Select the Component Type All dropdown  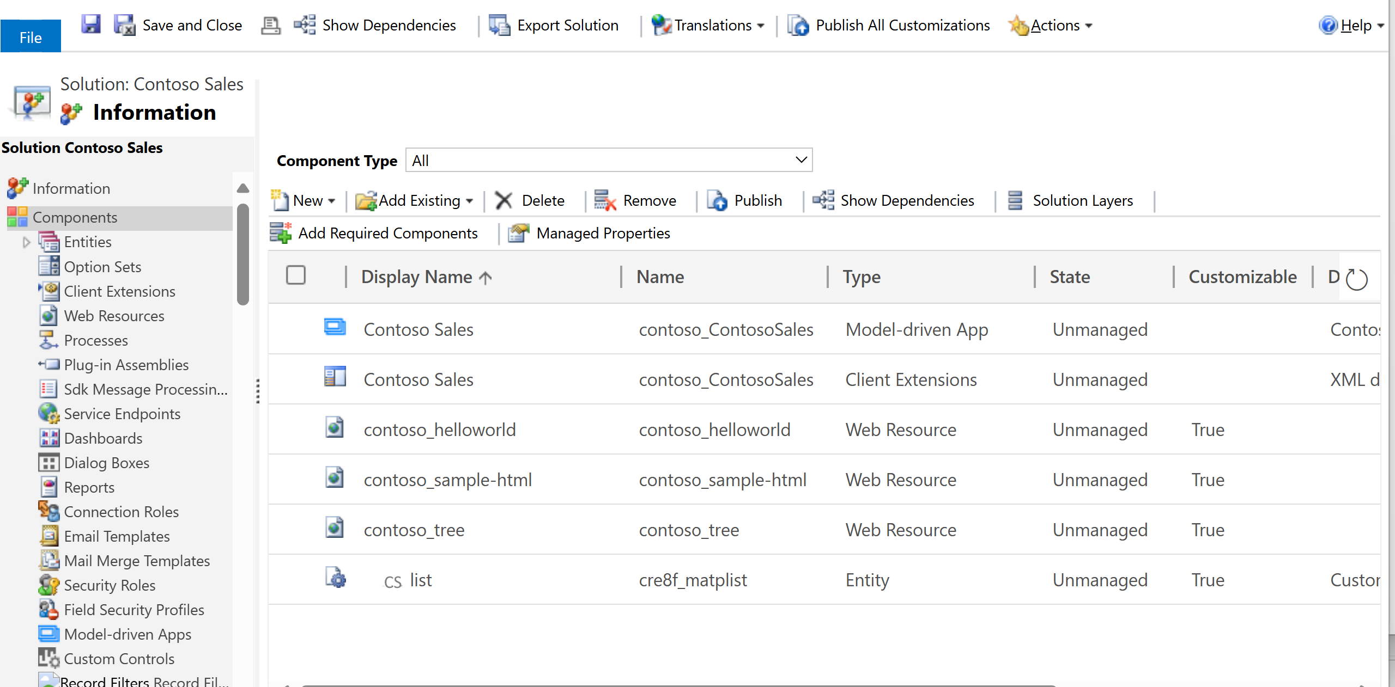click(x=609, y=160)
